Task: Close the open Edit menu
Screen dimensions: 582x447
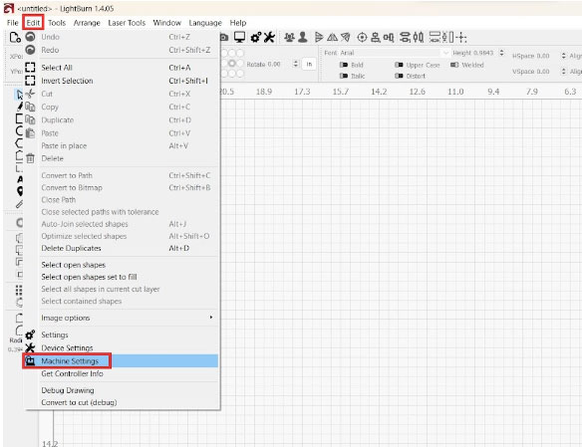Action: coord(33,23)
